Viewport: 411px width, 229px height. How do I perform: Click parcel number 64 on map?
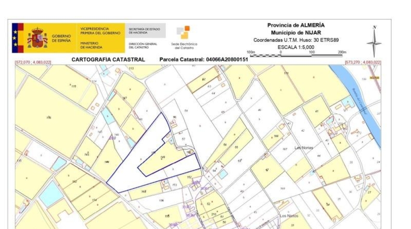(213, 93)
